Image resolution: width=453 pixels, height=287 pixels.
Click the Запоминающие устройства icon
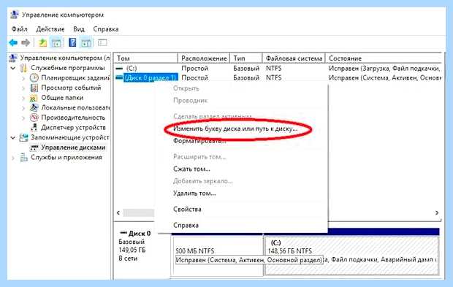pyautogui.click(x=23, y=137)
